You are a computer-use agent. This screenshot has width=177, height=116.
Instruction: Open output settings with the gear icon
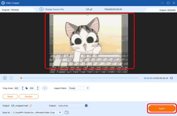(86, 106)
